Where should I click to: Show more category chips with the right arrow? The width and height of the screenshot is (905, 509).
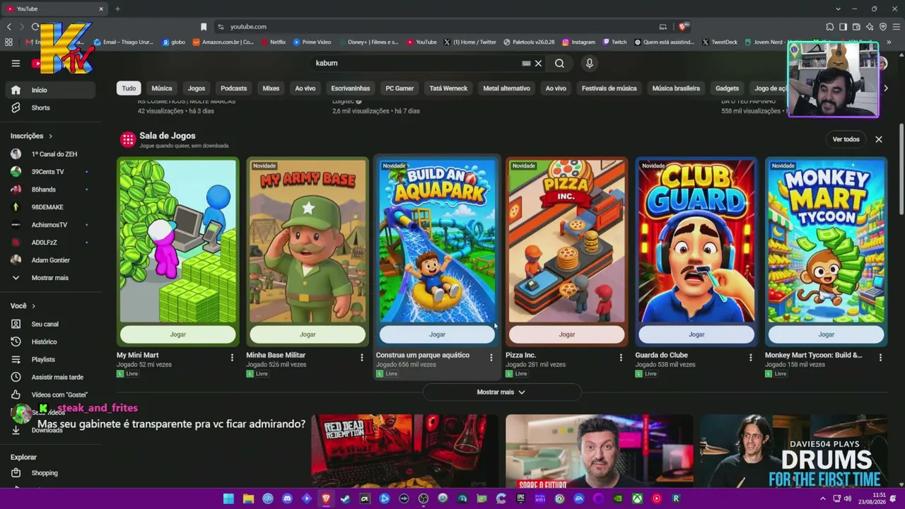point(885,88)
